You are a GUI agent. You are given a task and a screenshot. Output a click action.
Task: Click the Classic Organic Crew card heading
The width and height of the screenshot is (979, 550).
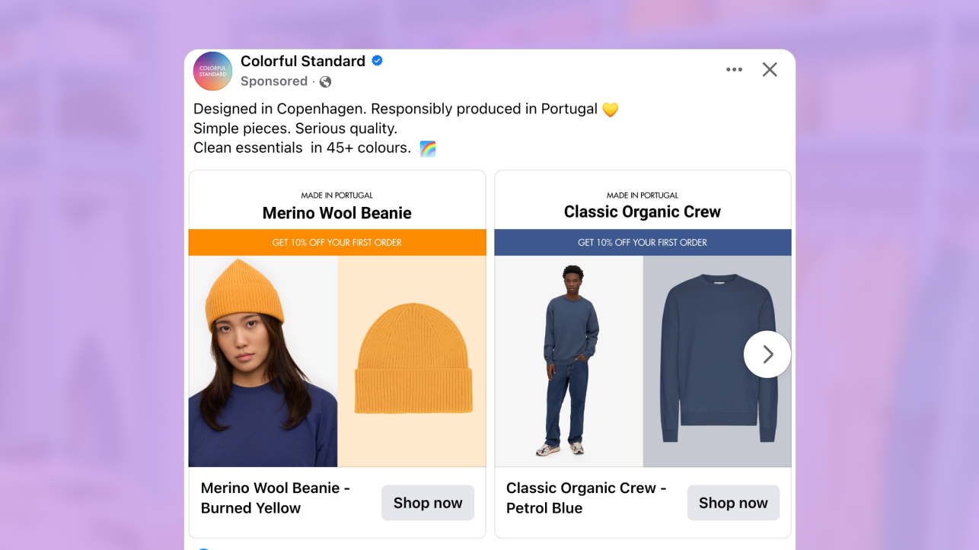(x=643, y=212)
